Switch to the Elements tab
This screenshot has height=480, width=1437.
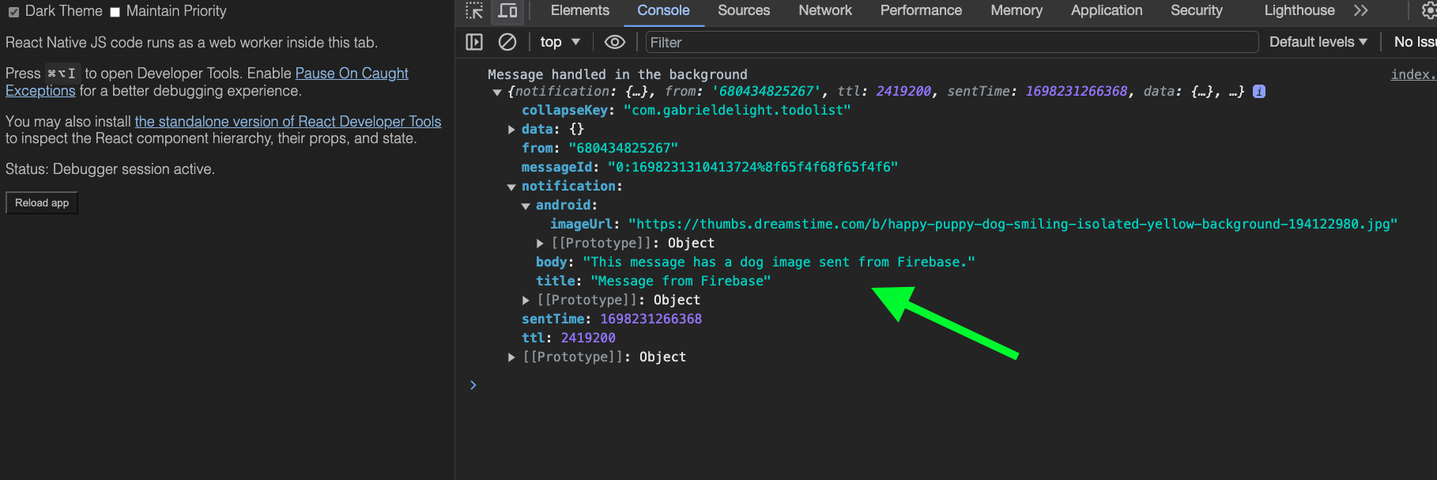(579, 10)
